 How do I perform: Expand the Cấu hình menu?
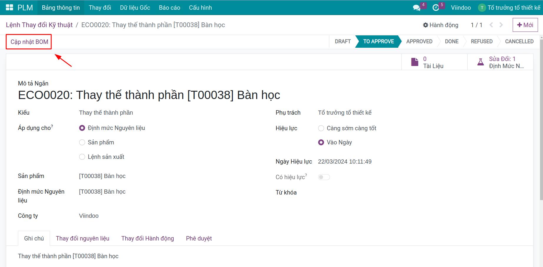click(200, 8)
